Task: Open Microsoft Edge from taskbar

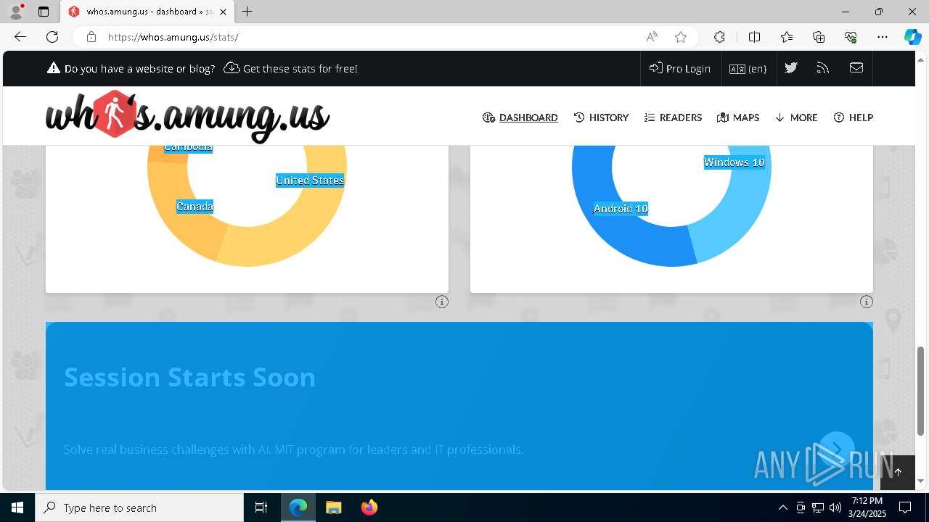Action: (298, 507)
